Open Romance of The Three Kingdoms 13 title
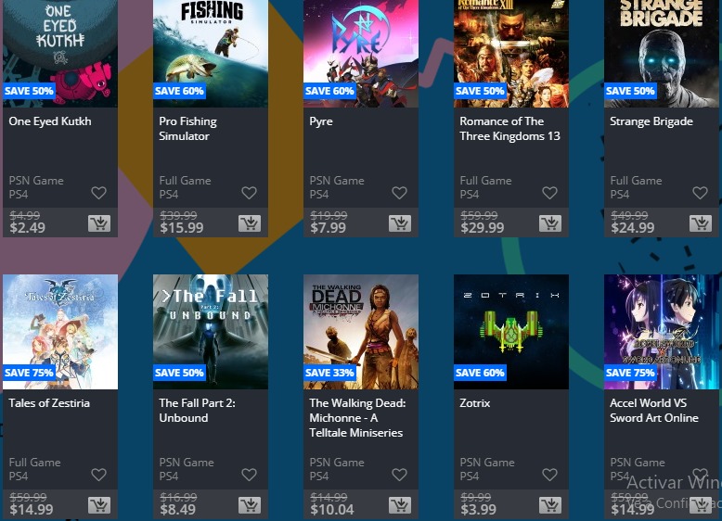Screen dimensions: 722x521 coord(509,129)
